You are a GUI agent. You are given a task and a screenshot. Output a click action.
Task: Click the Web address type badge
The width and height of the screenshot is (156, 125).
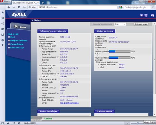pos(32,7)
